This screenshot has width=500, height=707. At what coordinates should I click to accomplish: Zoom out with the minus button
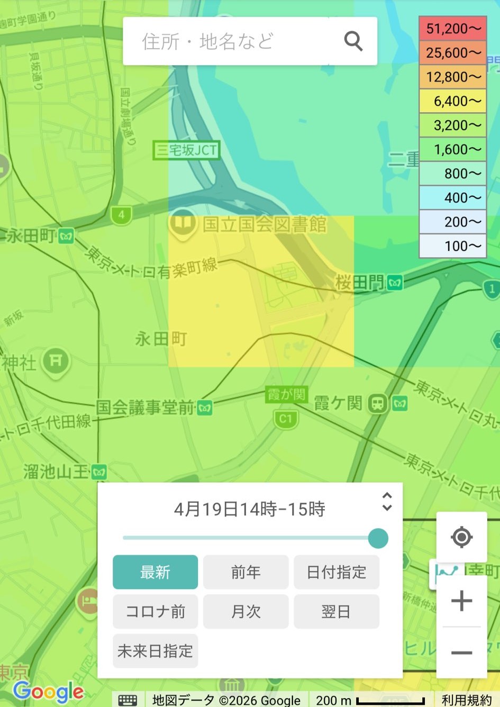(461, 652)
